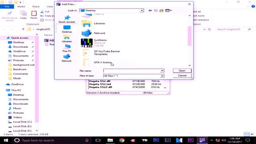Open Bandicam folder in sidebar
Viewport: 256px width, 144px height.
click(x=20, y=69)
